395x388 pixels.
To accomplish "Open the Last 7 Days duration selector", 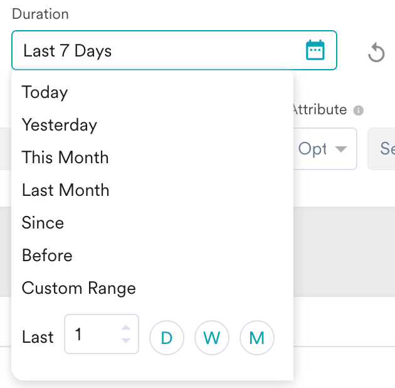I will [x=174, y=50].
